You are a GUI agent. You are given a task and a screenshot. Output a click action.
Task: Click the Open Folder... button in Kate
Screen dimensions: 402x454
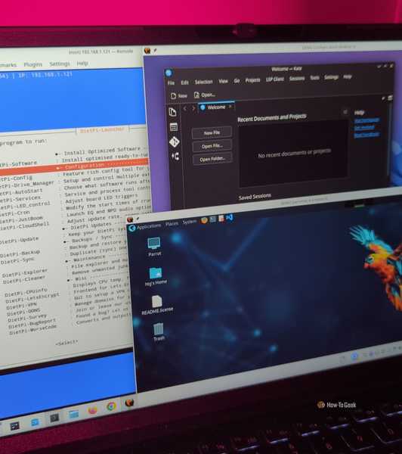[x=212, y=159]
